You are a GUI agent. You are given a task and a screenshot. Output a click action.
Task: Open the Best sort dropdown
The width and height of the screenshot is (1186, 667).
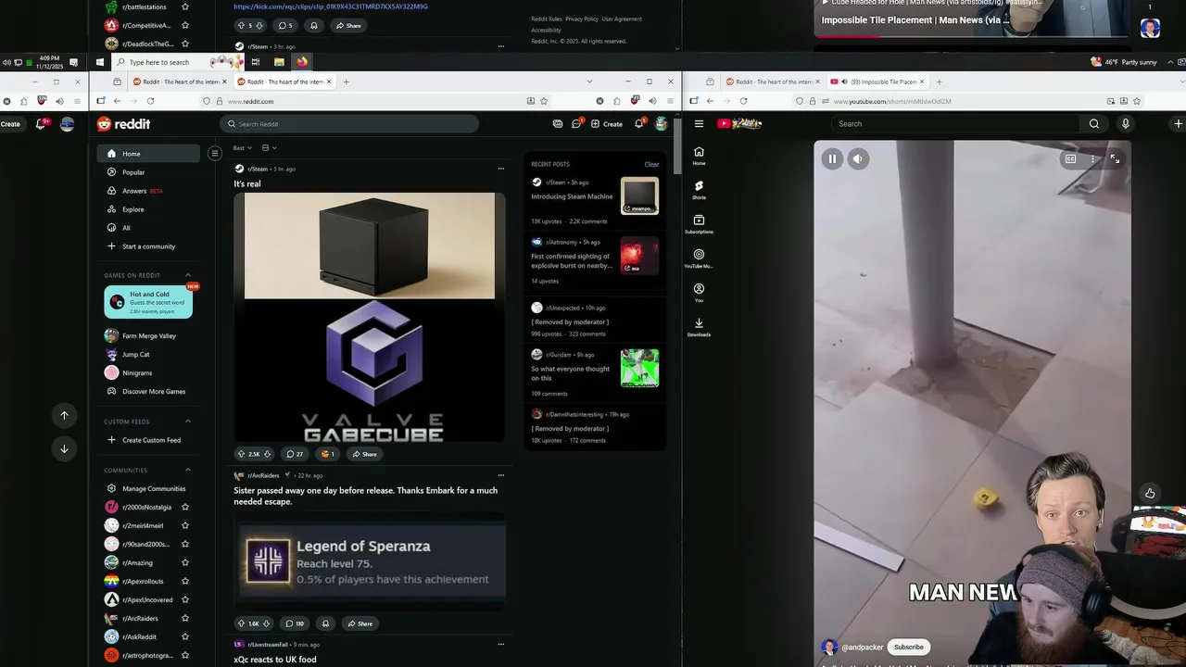[x=242, y=147]
